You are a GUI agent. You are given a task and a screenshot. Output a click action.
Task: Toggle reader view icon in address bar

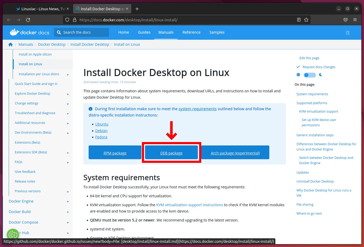pos(299,20)
